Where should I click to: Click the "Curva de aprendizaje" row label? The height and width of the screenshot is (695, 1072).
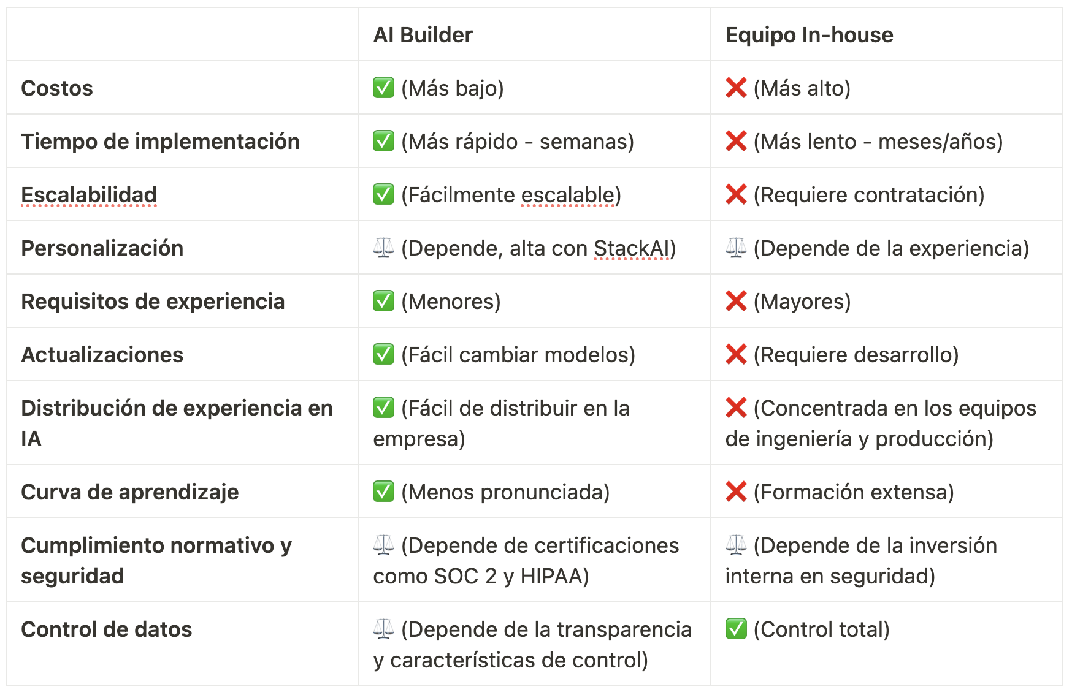tap(129, 492)
